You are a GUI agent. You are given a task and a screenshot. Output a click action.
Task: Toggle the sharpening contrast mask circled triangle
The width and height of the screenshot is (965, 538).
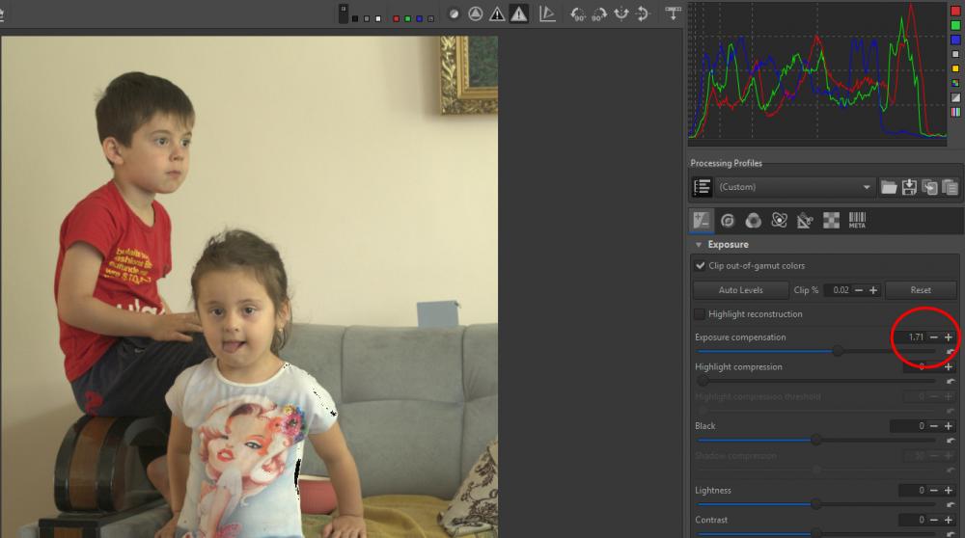pyautogui.click(x=475, y=13)
